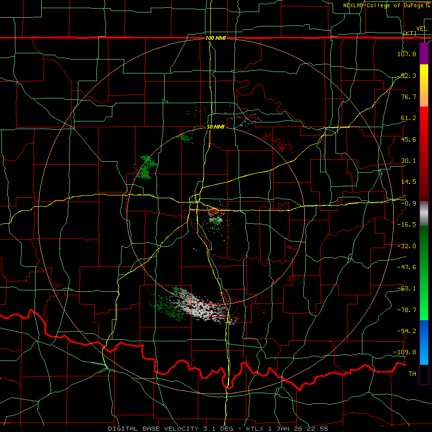Select the 30.1 legend value
Screen dimensions: 432x432
[x=408, y=161]
